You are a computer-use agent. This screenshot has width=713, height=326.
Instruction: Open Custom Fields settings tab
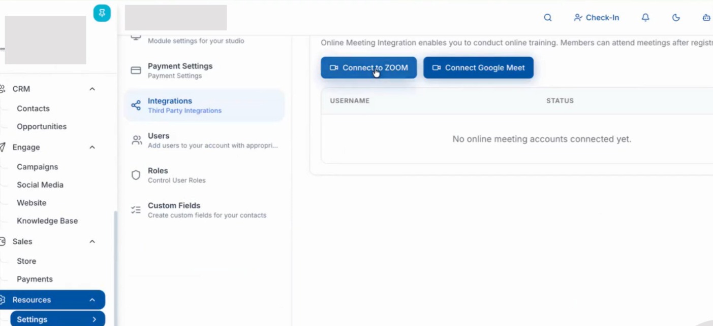tap(204, 210)
